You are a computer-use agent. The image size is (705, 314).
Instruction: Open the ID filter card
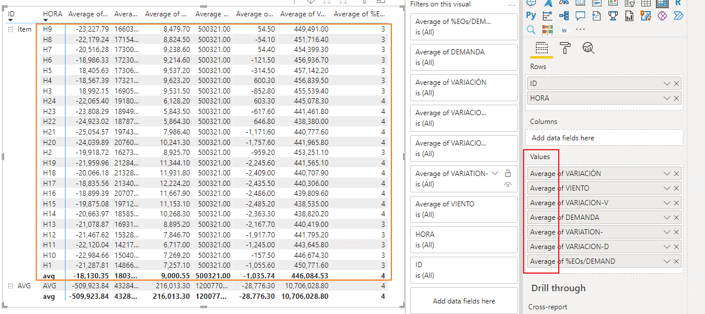tap(463, 270)
